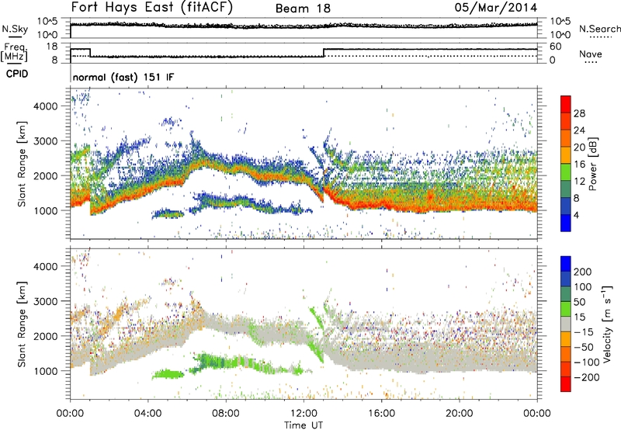Click the N.Search legend label
This screenshot has height=430, width=621.
[600, 29]
